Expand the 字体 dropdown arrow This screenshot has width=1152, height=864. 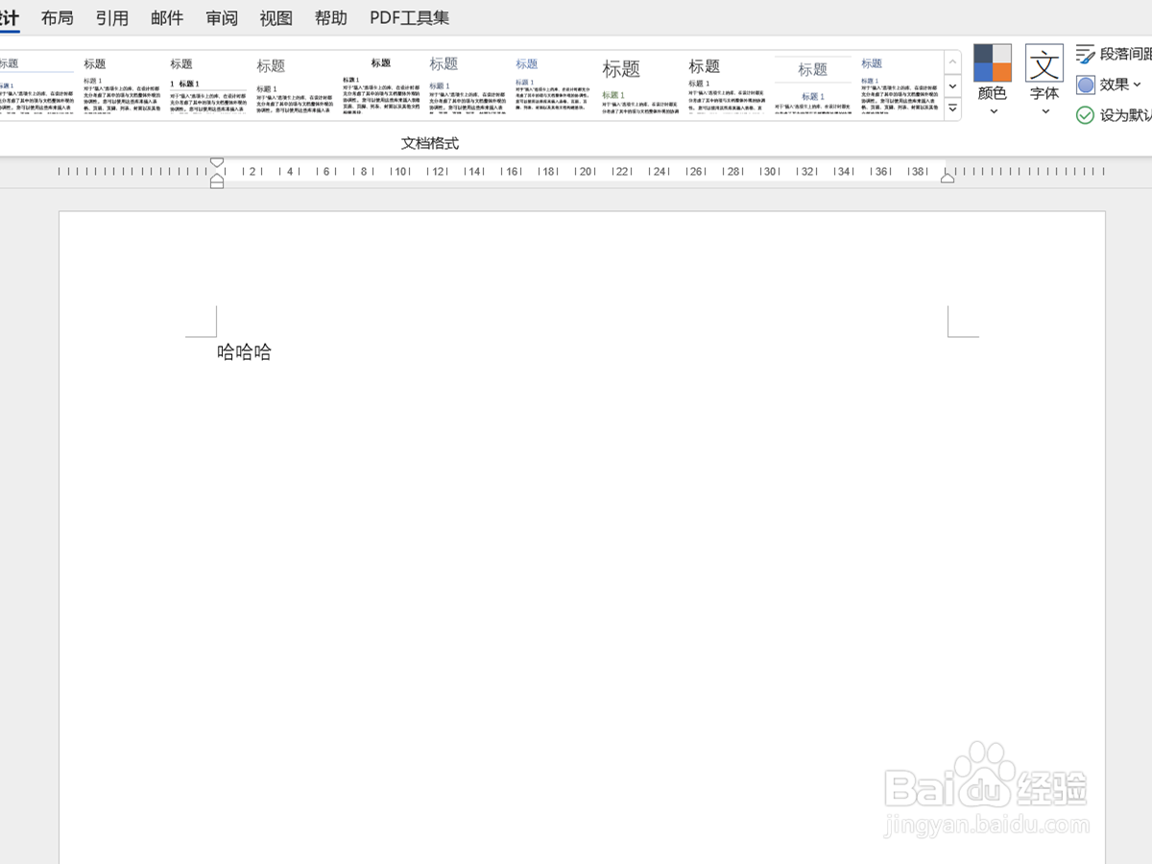pyautogui.click(x=1044, y=111)
